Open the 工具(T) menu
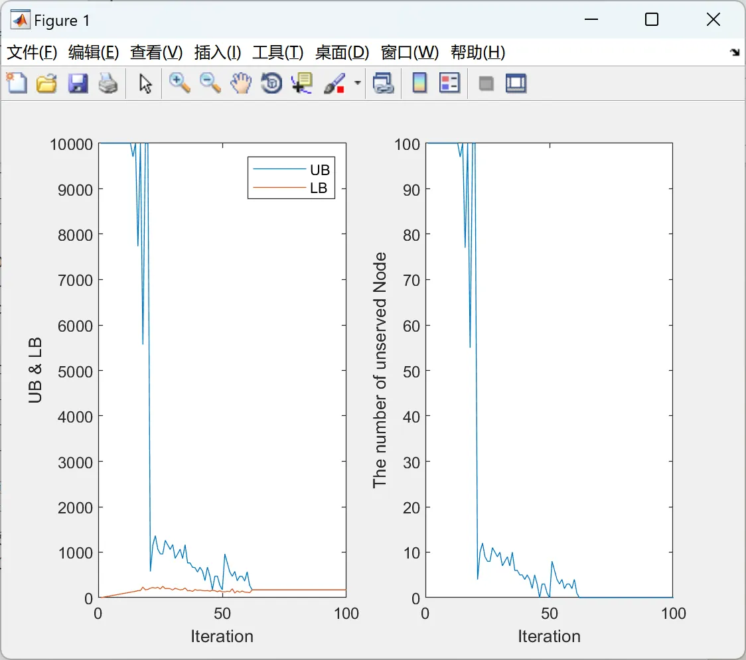The width and height of the screenshot is (746, 660). [x=278, y=52]
